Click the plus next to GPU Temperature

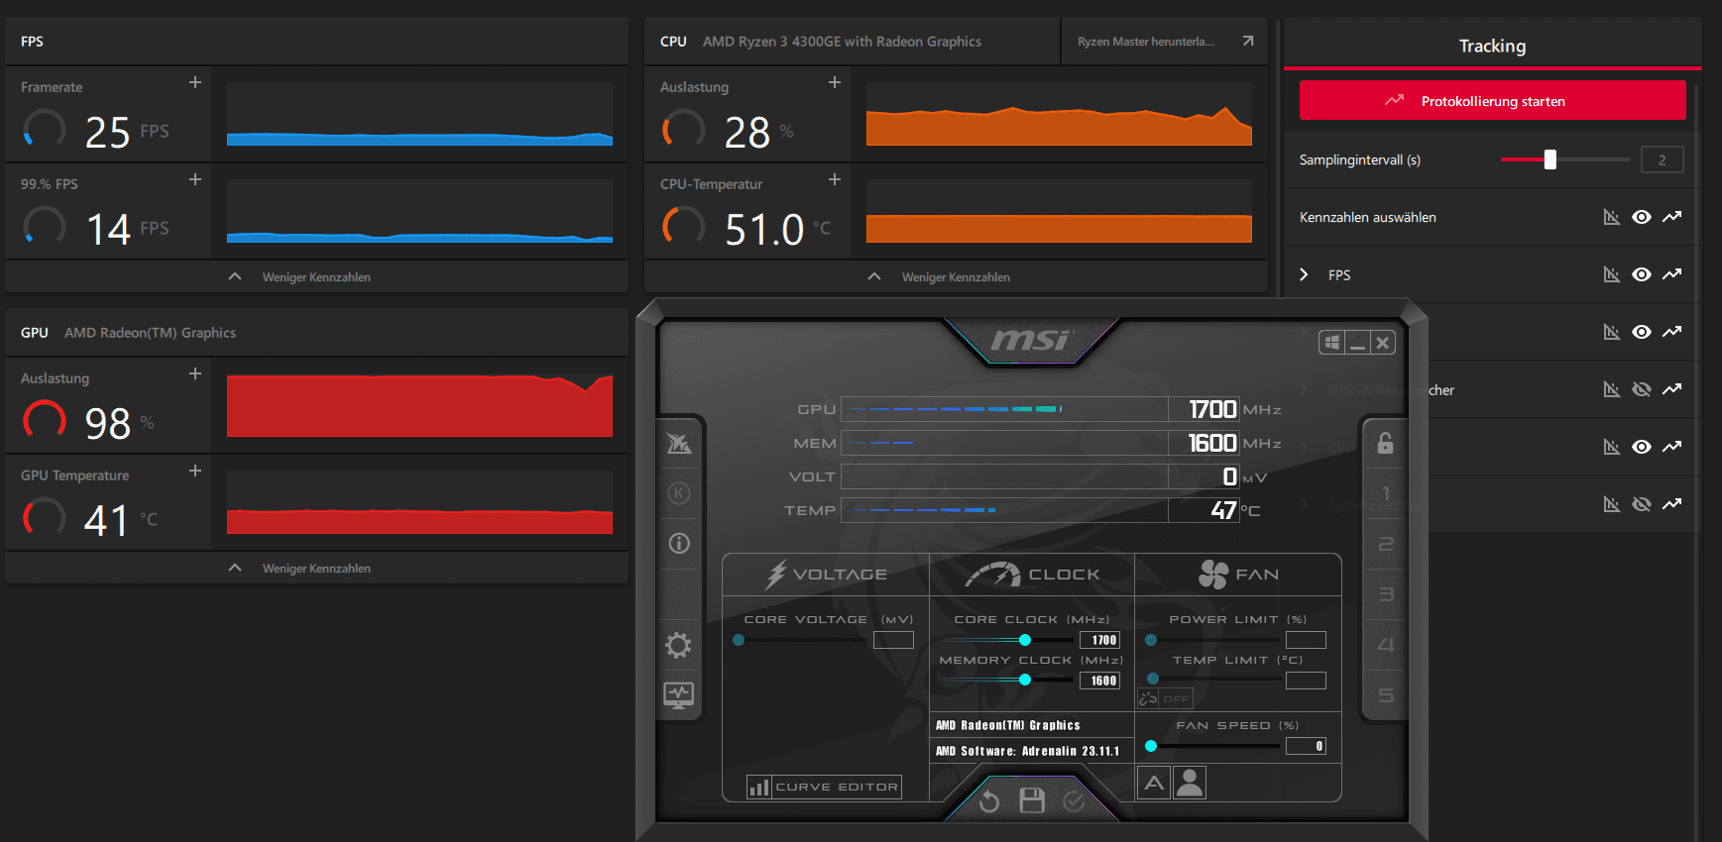(195, 471)
